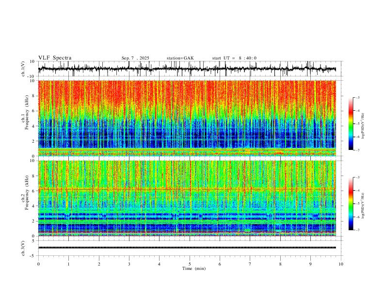
Task: Click the "Time (min)" axis title
Action: [194, 268]
